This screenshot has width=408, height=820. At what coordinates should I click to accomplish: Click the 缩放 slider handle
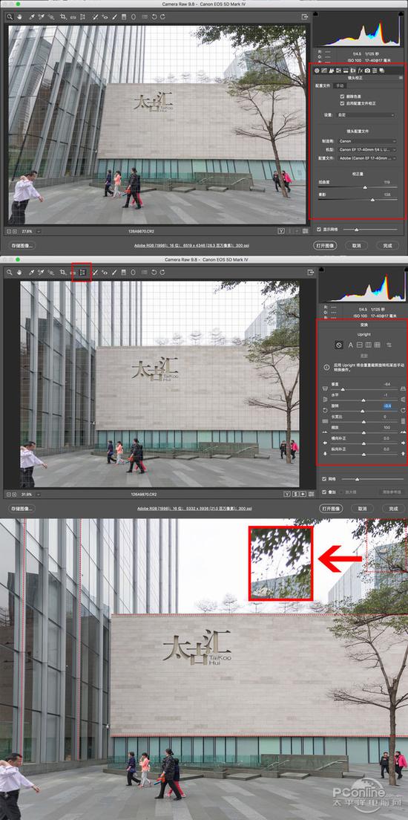click(363, 432)
